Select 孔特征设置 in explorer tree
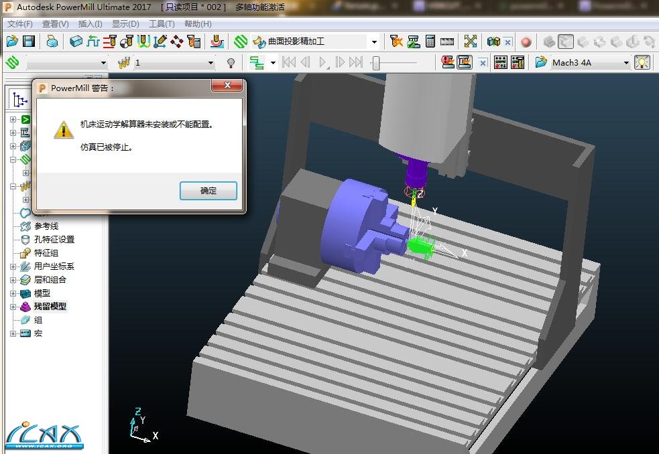Viewport: 659px width, 454px height. click(54, 240)
